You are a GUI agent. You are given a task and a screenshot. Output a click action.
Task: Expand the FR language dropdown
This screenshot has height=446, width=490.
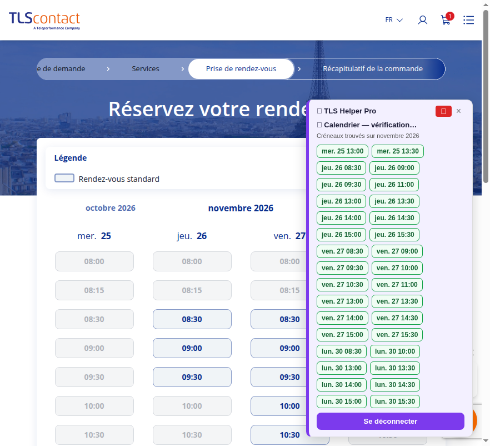[394, 20]
